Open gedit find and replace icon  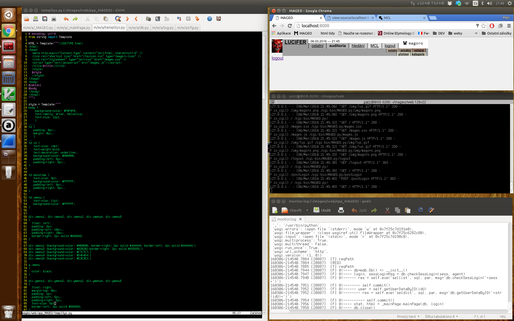(x=431, y=210)
